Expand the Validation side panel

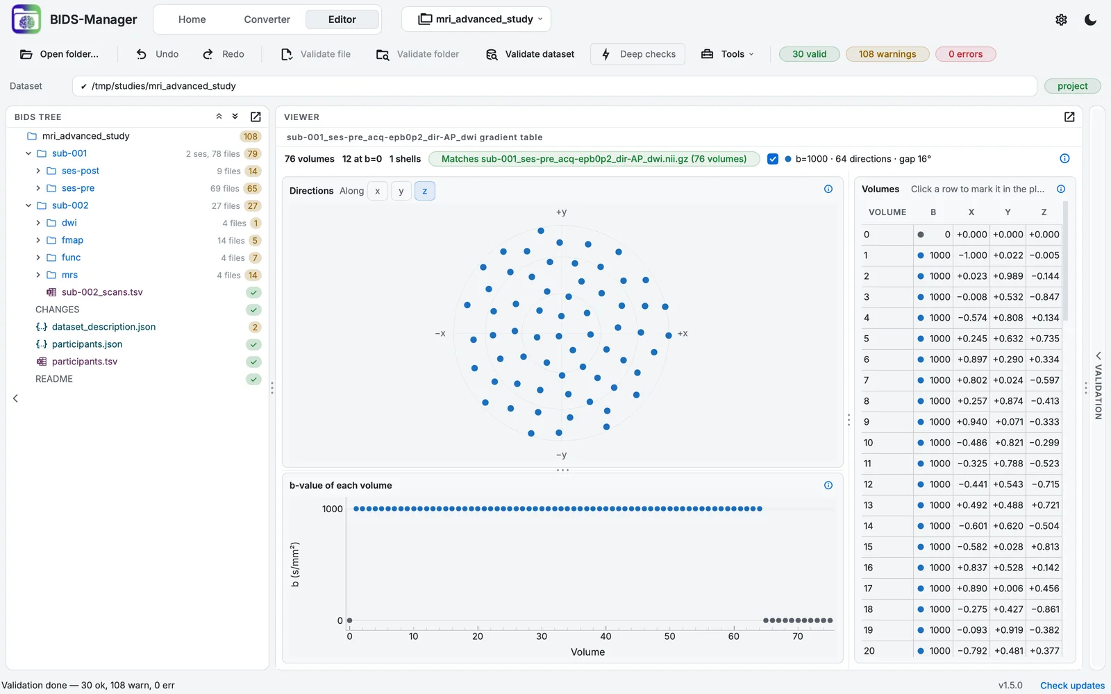point(1098,386)
